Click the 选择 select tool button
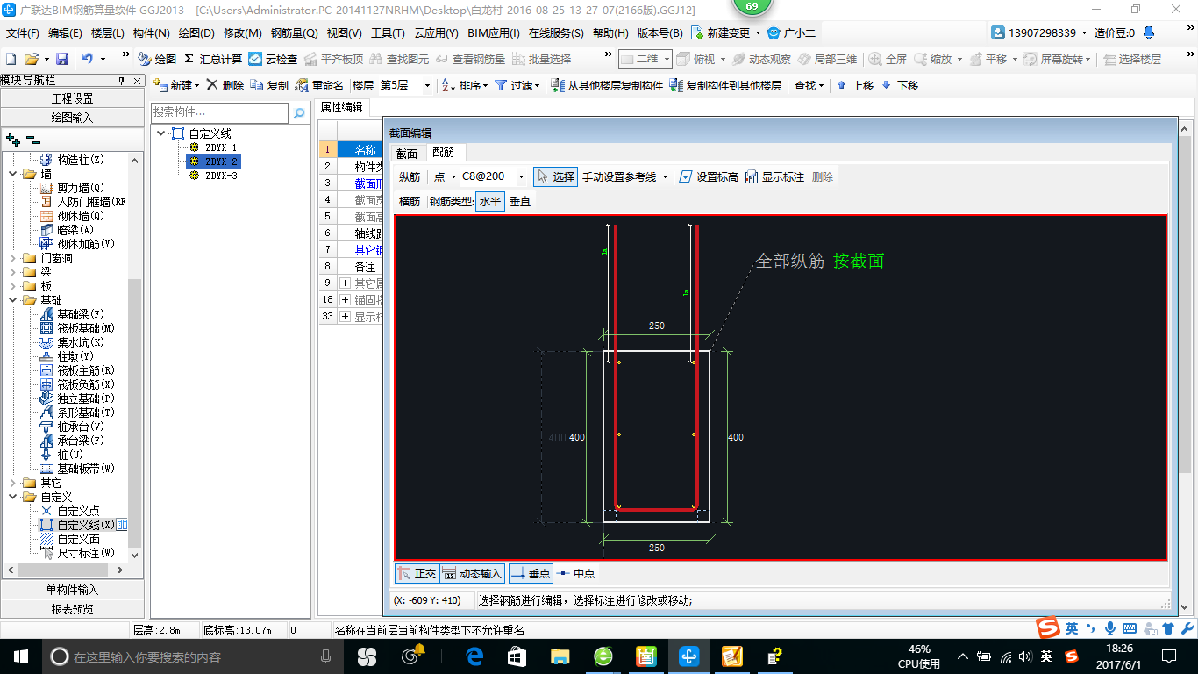Image resolution: width=1198 pixels, height=674 pixels. [x=555, y=176]
